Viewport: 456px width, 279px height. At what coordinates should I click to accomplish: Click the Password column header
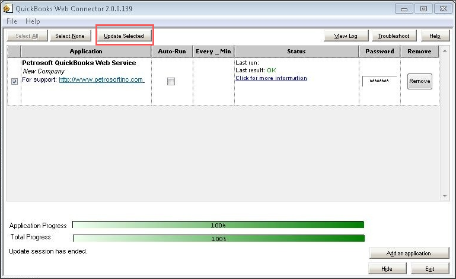point(380,52)
